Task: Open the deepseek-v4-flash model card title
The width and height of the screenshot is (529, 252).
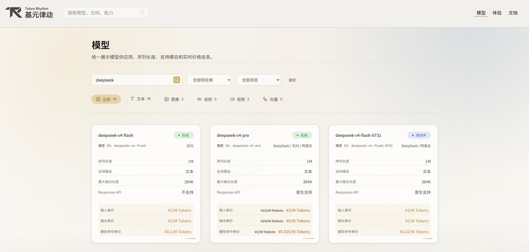Action: 116,135
